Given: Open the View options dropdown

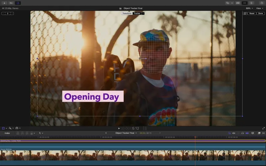Looking at the screenshot, I should click(x=259, y=8).
